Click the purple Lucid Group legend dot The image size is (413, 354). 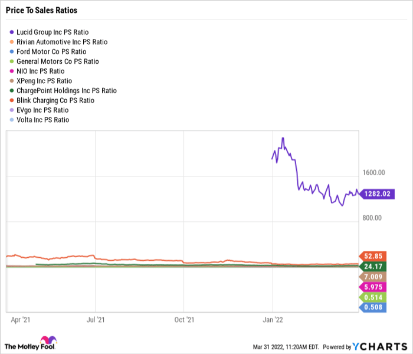(x=13, y=32)
